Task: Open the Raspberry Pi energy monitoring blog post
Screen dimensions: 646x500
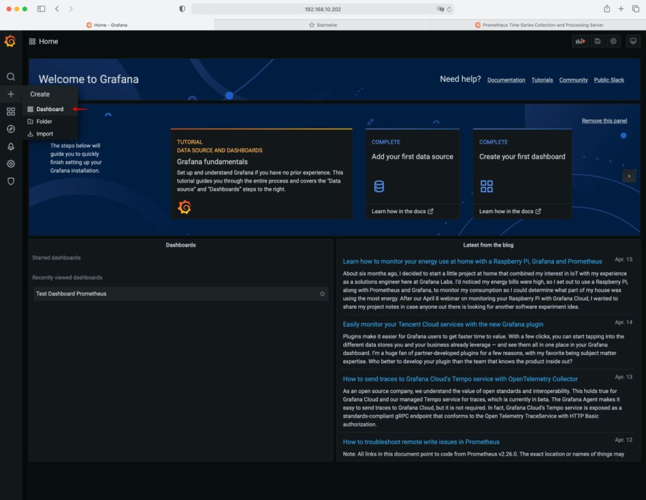Action: pyautogui.click(x=472, y=261)
